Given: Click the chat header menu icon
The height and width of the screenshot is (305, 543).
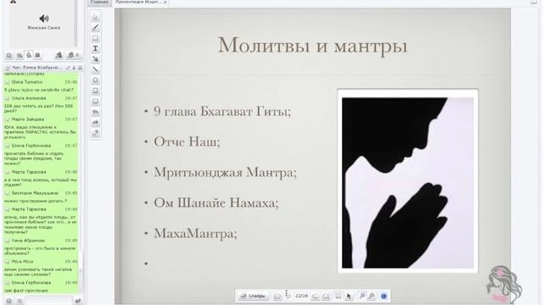Looking at the screenshot, I should [x=80, y=68].
